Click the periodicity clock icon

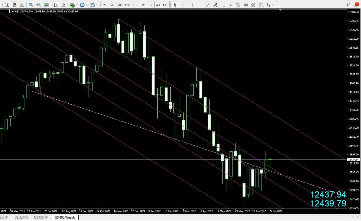pos(82,5)
